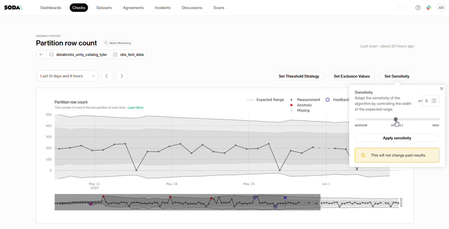This screenshot has height=229, width=449.
Task: Open the Incidents tab
Action: click(163, 8)
